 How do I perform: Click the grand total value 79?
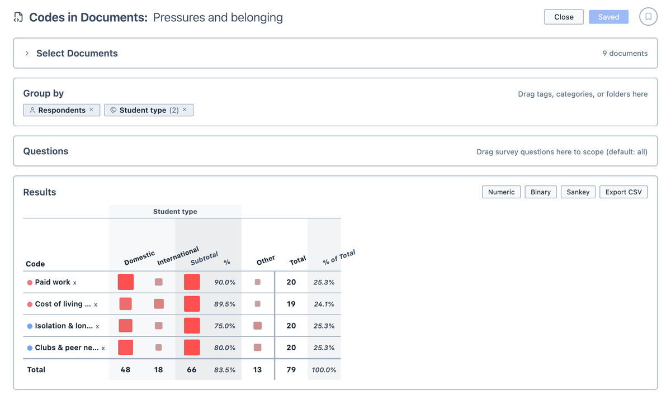(x=291, y=370)
